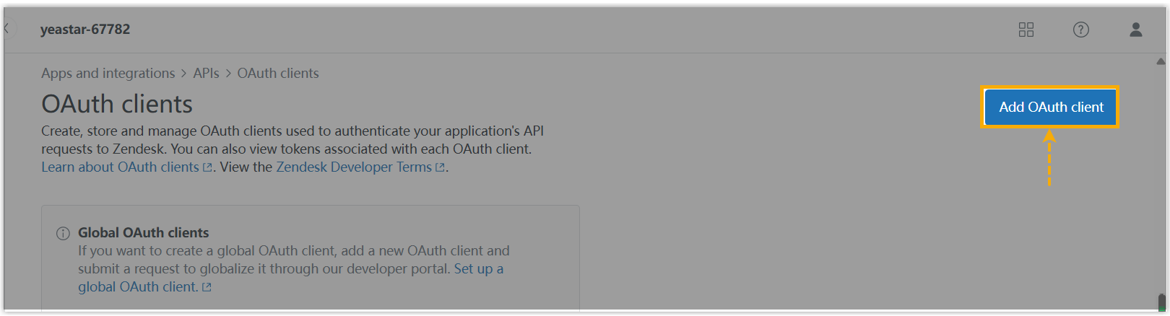Click external-link icon after Zendesk Developer Terms

[x=440, y=167]
